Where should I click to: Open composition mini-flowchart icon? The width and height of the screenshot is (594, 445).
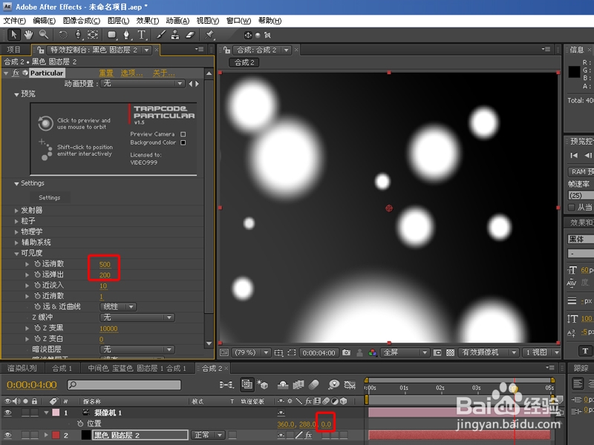[x=226, y=385]
